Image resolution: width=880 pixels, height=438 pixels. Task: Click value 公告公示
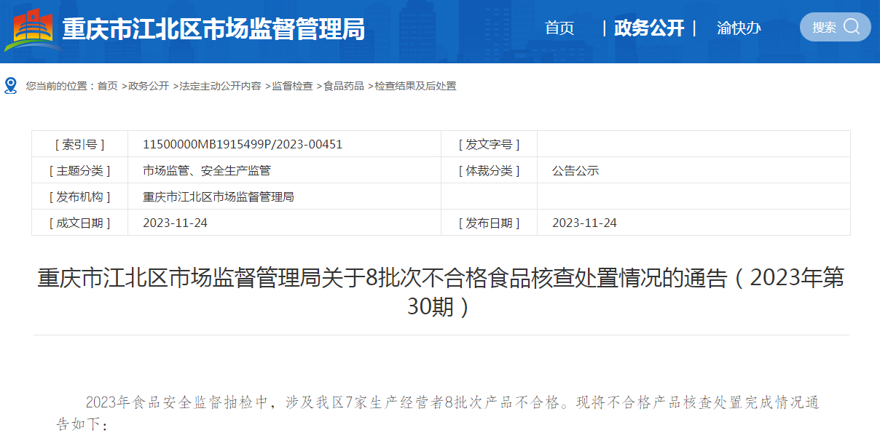(x=575, y=170)
